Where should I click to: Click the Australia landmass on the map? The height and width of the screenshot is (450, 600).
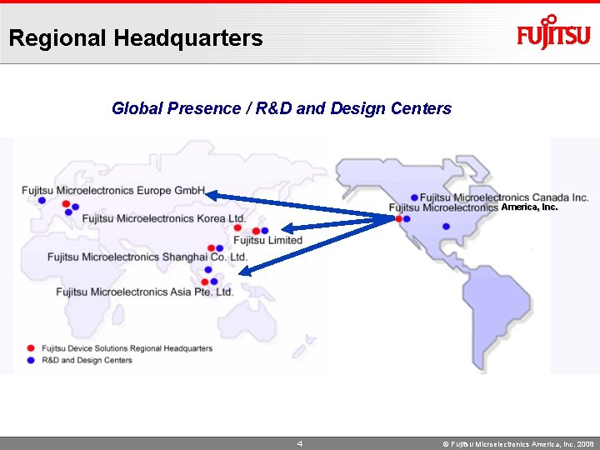(x=248, y=321)
